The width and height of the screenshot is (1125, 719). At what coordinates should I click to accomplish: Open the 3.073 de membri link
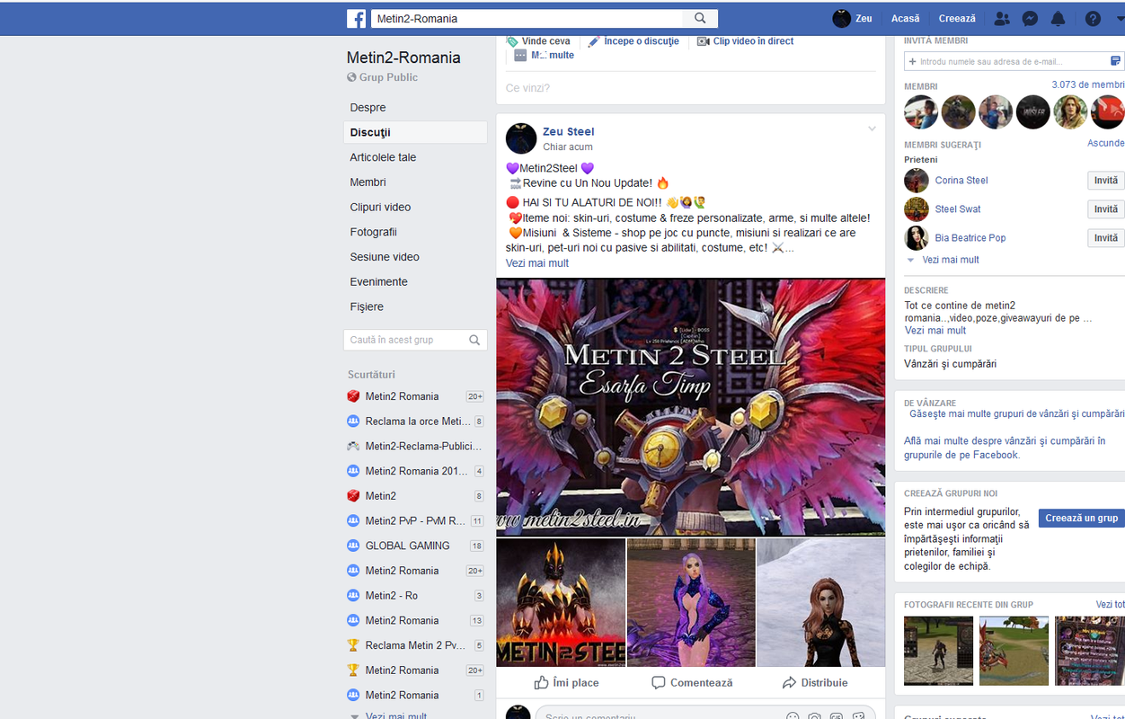pos(1088,84)
